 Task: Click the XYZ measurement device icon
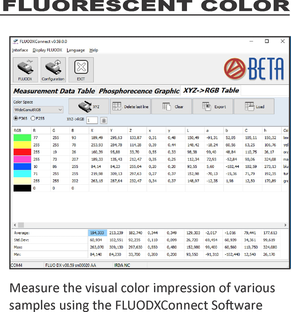(x=89, y=106)
